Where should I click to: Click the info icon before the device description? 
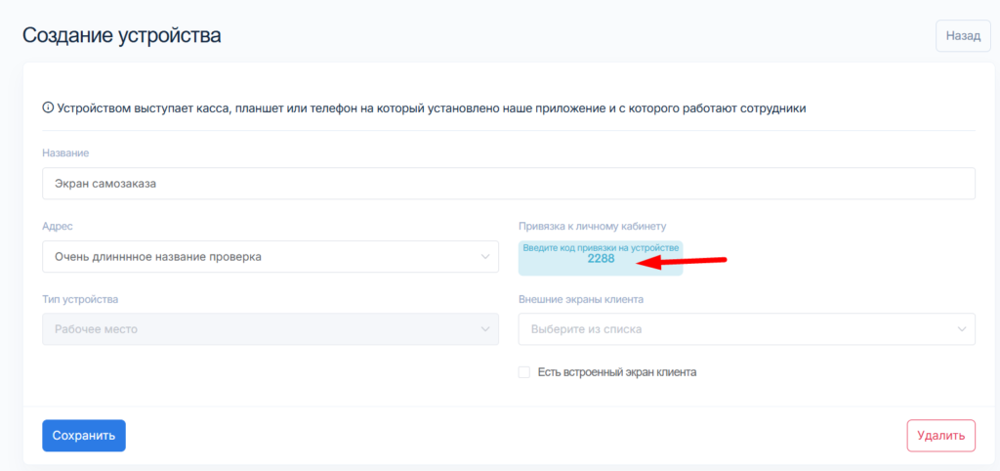click(x=48, y=108)
